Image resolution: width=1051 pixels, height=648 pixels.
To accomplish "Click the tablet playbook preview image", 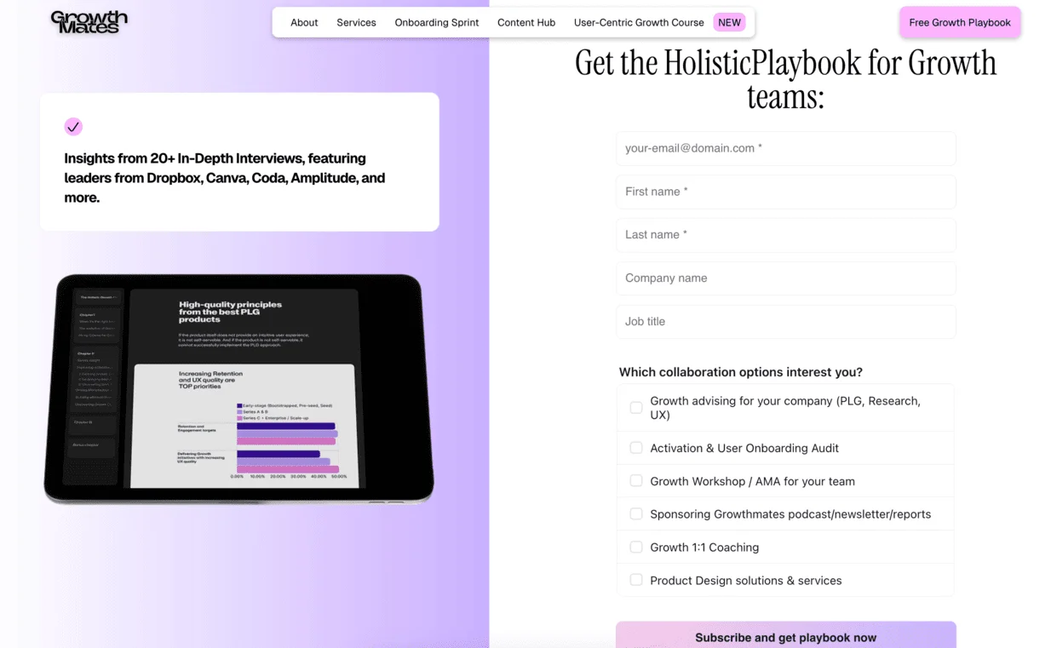I will (238, 388).
